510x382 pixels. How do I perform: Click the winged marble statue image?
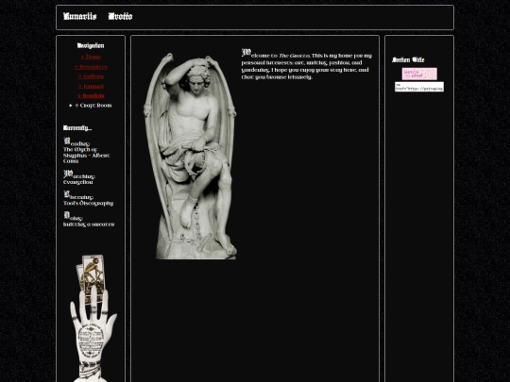[190, 156]
